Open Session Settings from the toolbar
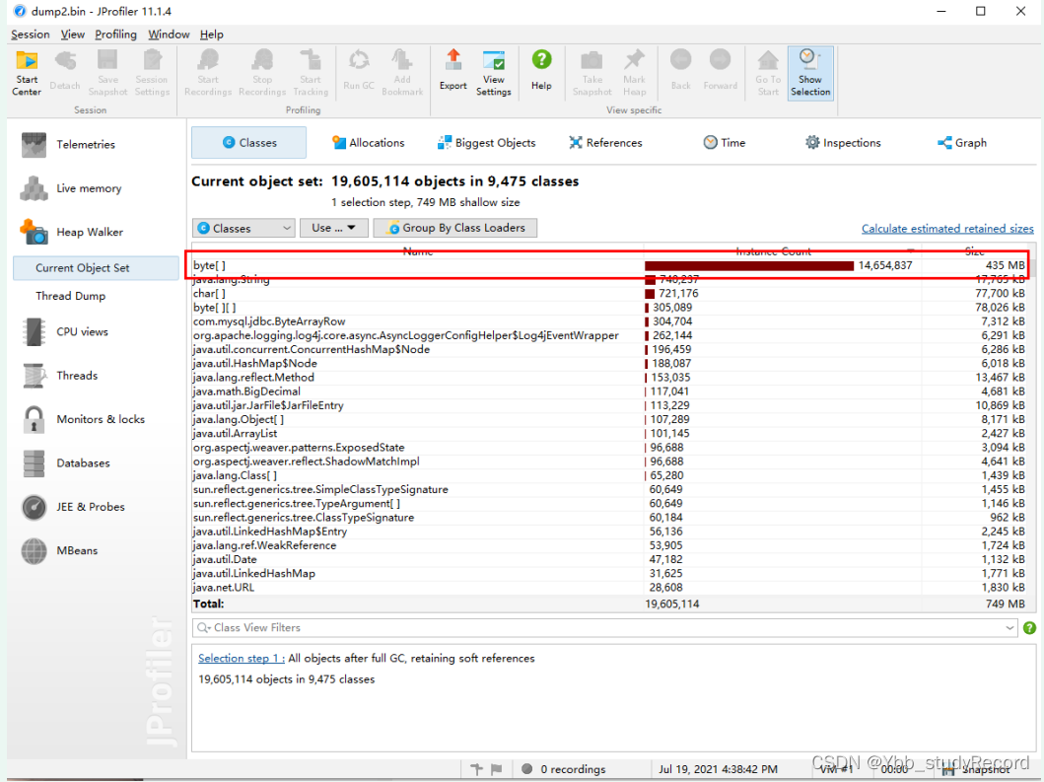1044x782 pixels. 152,73
